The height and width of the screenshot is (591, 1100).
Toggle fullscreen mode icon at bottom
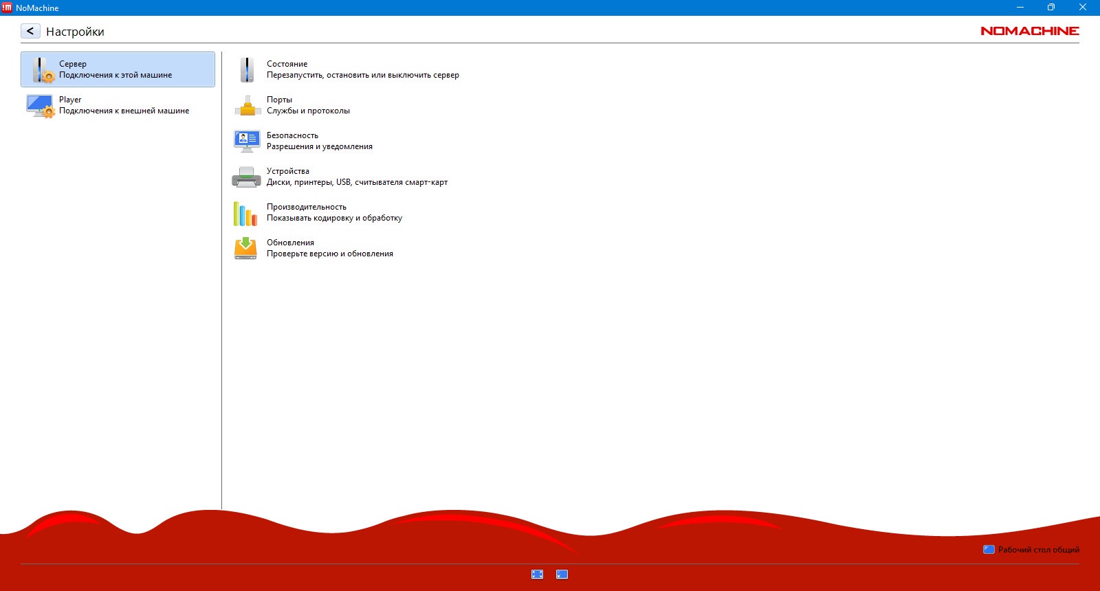click(538, 575)
